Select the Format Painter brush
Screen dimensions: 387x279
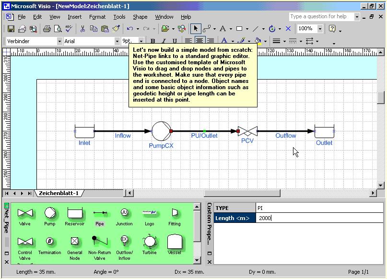(116, 29)
